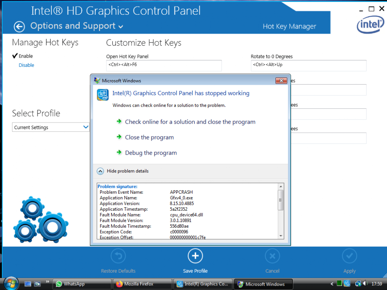The width and height of the screenshot is (387, 290).
Task: Choose Close the program
Action: [x=149, y=137]
